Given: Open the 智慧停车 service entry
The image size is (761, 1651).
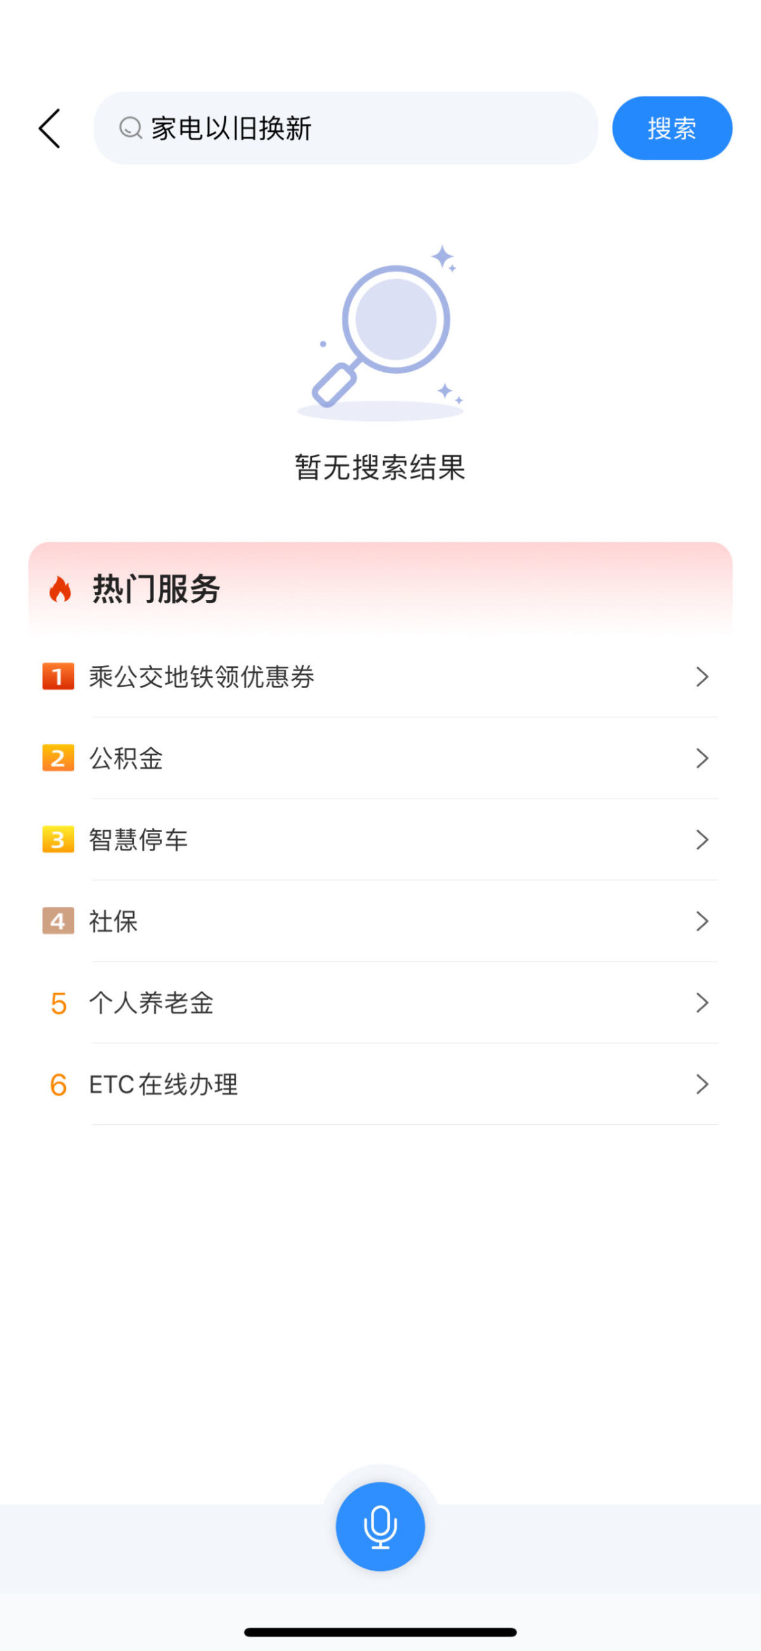Looking at the screenshot, I should point(138,840).
